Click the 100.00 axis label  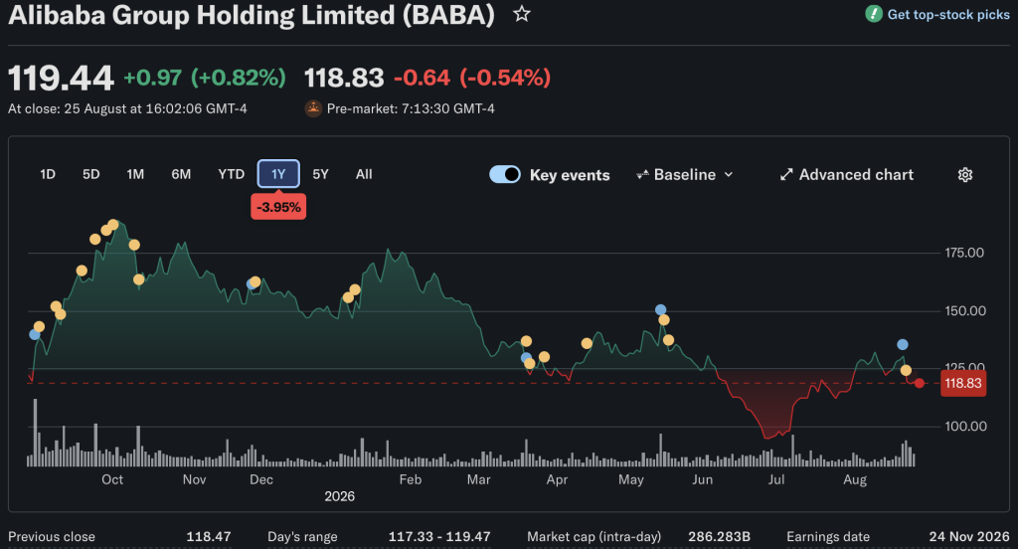tap(965, 427)
